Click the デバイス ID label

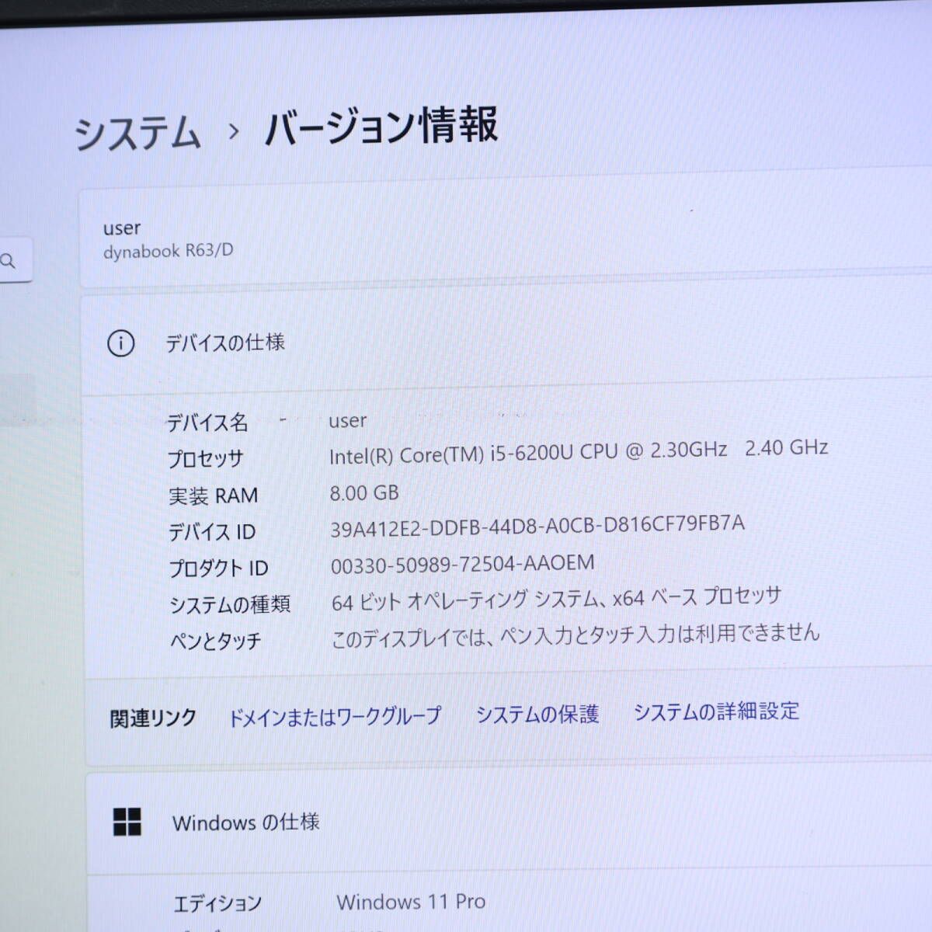click(x=212, y=532)
